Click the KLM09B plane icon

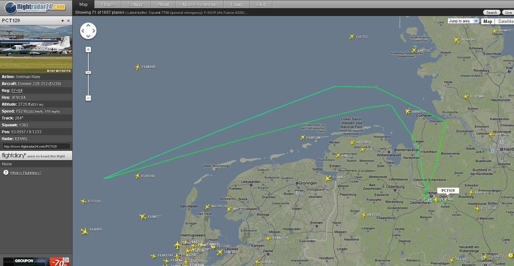tap(138, 67)
